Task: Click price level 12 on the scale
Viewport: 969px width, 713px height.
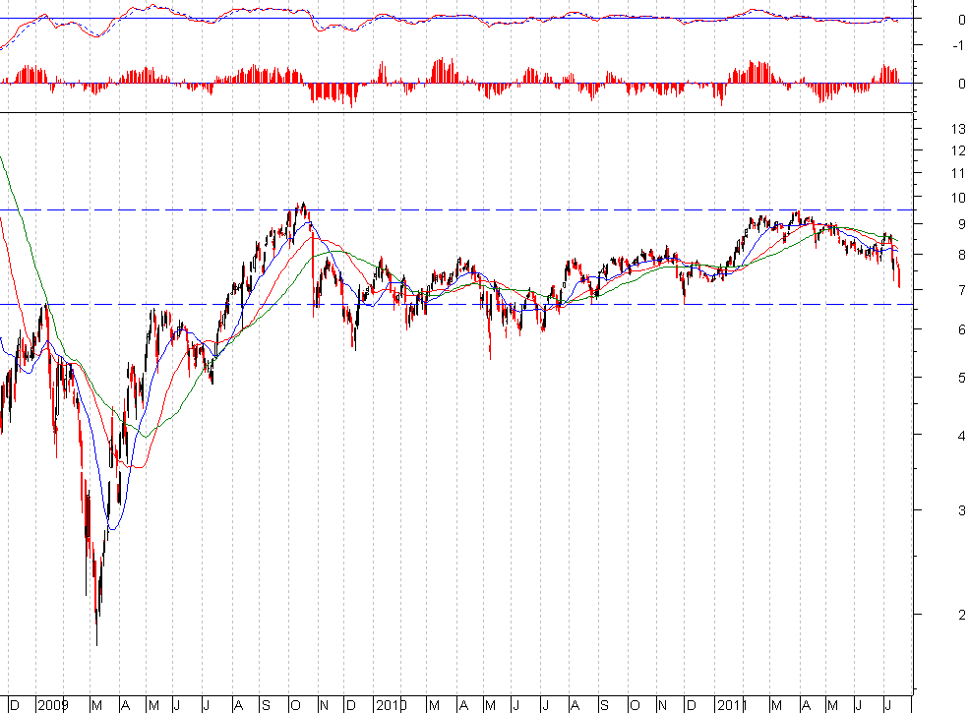Action: click(958, 150)
